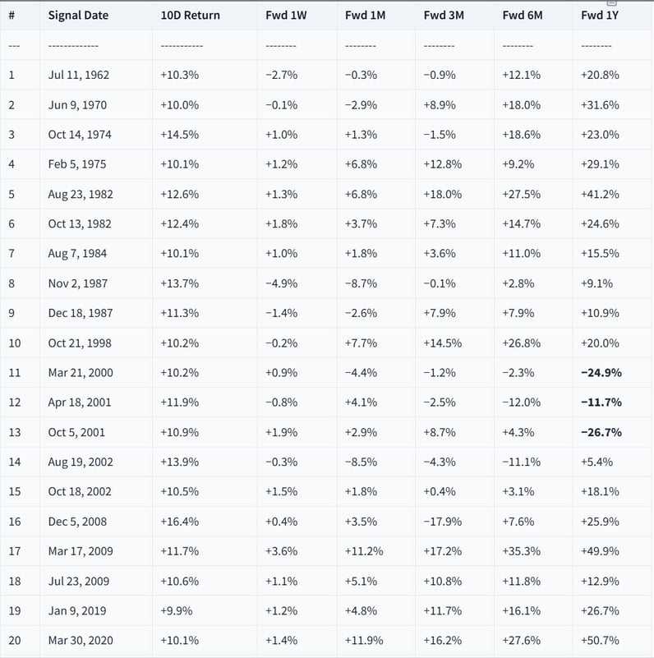654x658 pixels.
Task: Click the Mar 21, 2000 signal date
Action: (x=81, y=373)
